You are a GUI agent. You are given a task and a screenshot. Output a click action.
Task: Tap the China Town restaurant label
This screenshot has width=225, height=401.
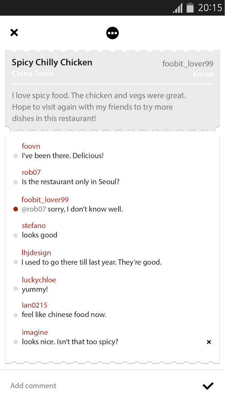[32, 74]
